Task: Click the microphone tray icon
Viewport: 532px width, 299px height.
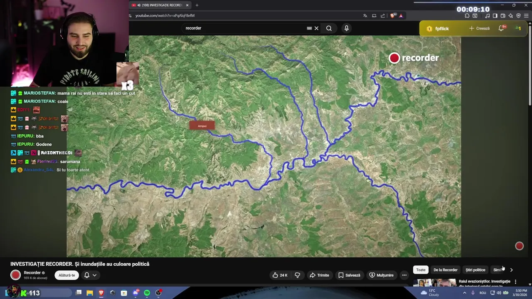Action: tap(473, 293)
